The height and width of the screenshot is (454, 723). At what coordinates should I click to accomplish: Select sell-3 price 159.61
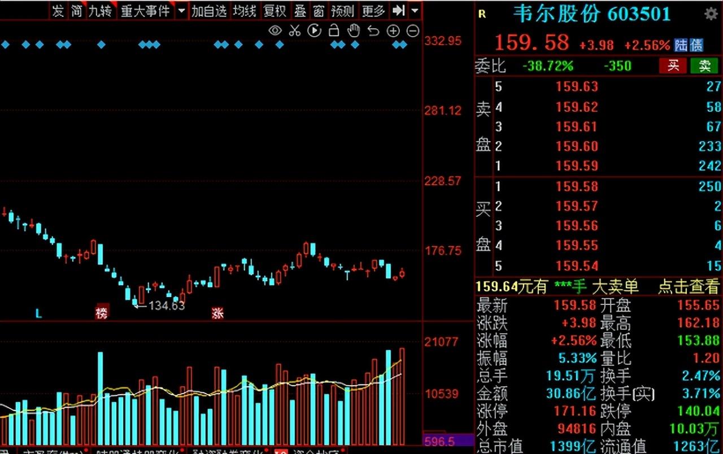(577, 126)
